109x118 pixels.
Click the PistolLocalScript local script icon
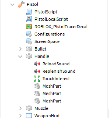pos(29,19)
